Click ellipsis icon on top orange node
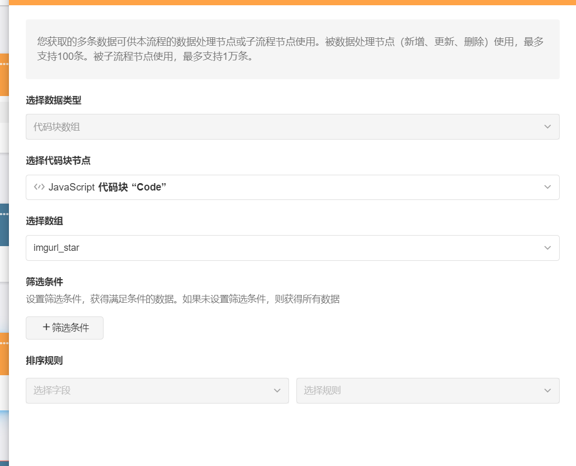Screen dimensions: 576x466 click(x=4, y=64)
